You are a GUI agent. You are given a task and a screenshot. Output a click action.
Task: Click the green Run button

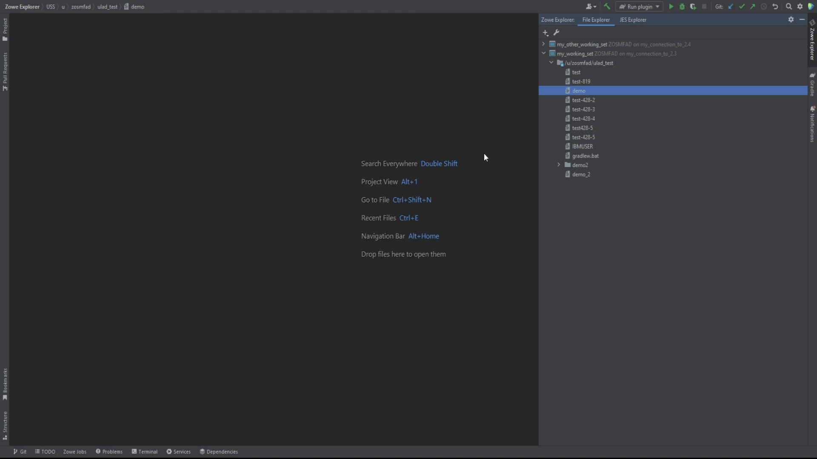click(x=671, y=7)
